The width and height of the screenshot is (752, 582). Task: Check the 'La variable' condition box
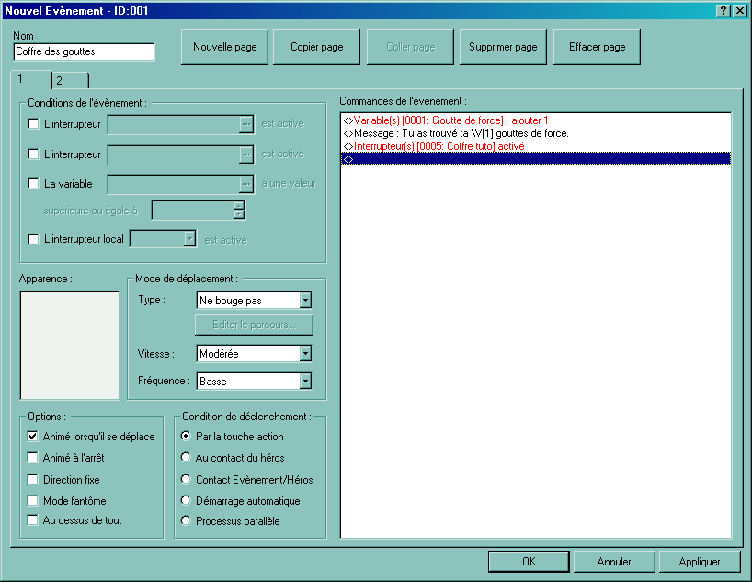click(x=34, y=183)
